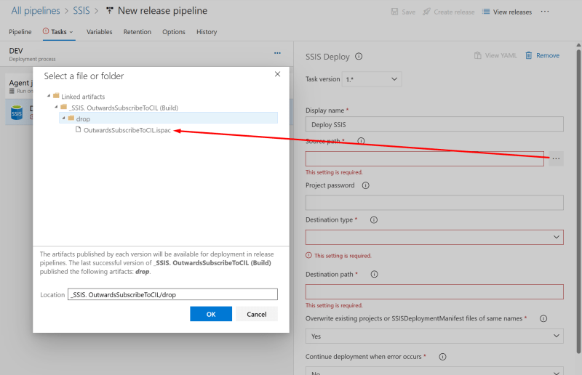Open the Overwrite existing projects Yes dropdown
Screen dimensions: 582x375
tap(434, 336)
